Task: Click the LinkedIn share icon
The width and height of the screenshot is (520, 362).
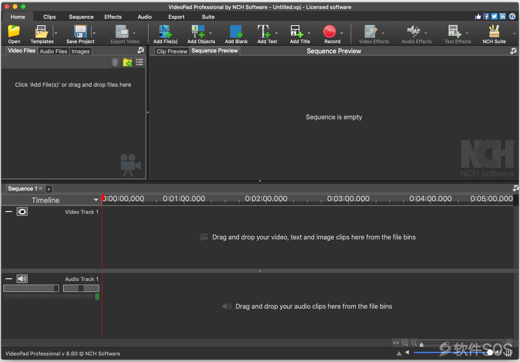Action: (503, 17)
